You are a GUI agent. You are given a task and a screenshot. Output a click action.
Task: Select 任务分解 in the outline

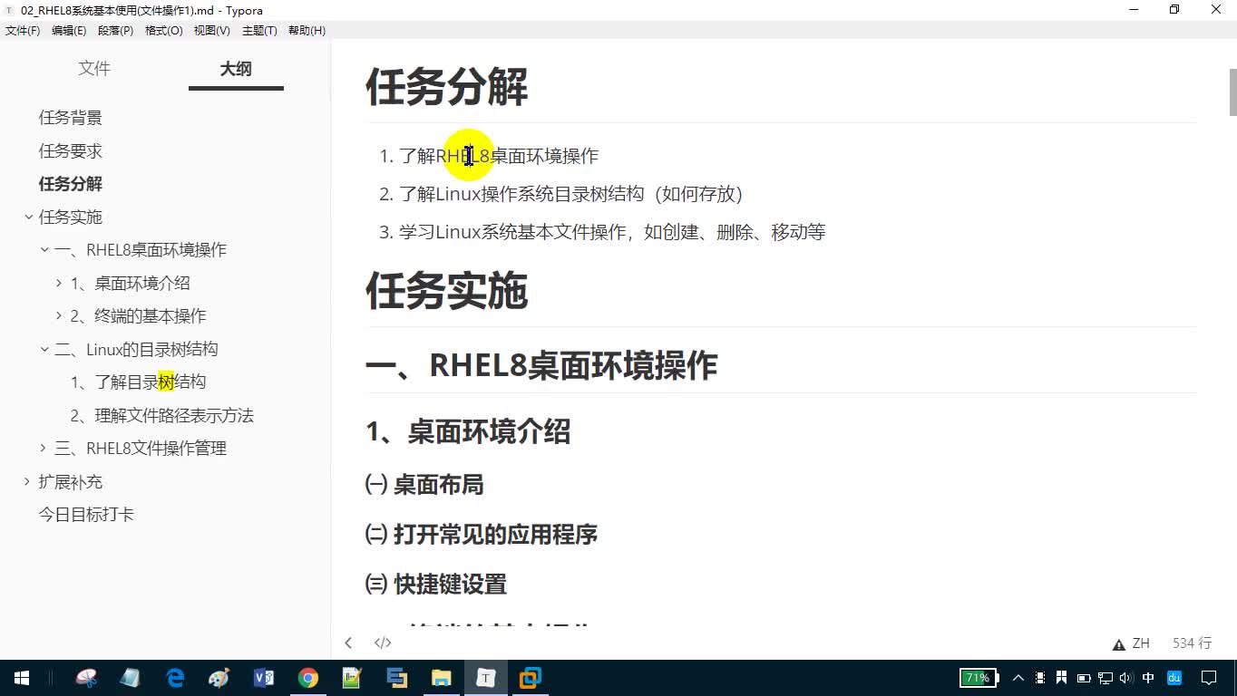coord(71,184)
